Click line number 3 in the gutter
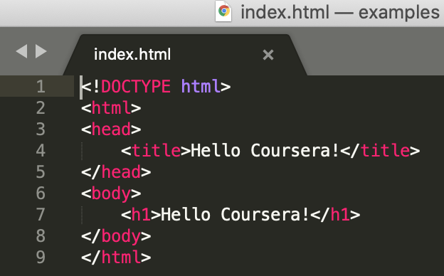This screenshot has height=276, width=444. click(41, 129)
